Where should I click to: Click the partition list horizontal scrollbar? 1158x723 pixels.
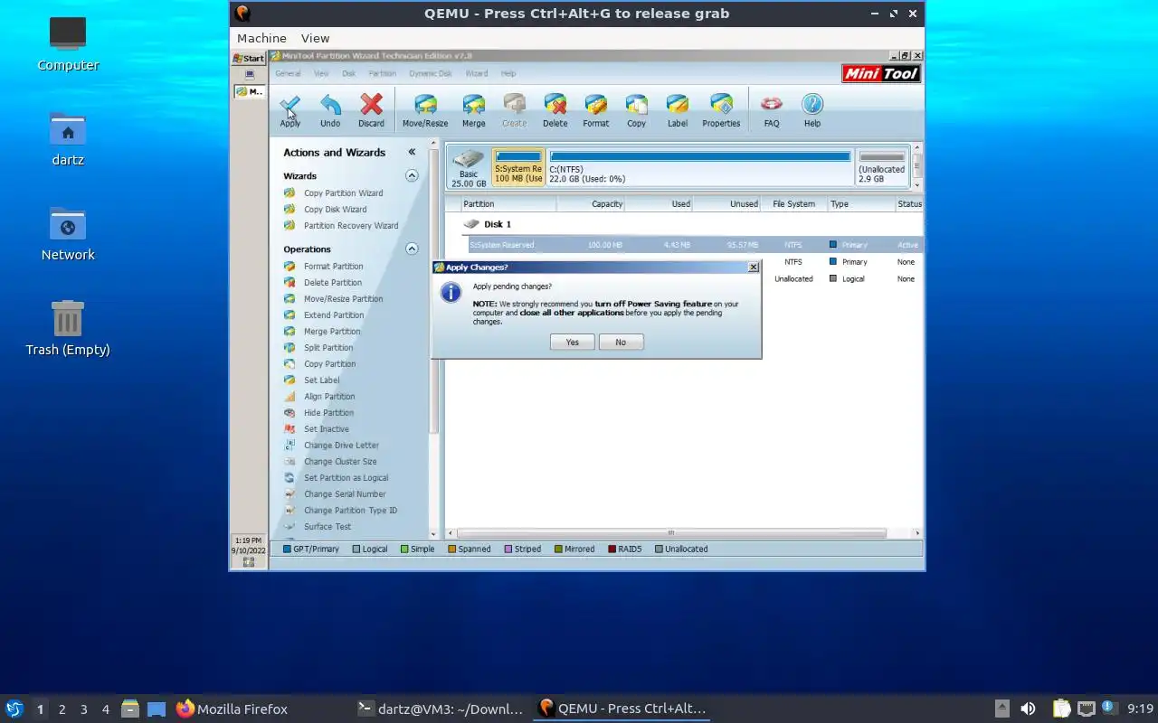(x=670, y=533)
